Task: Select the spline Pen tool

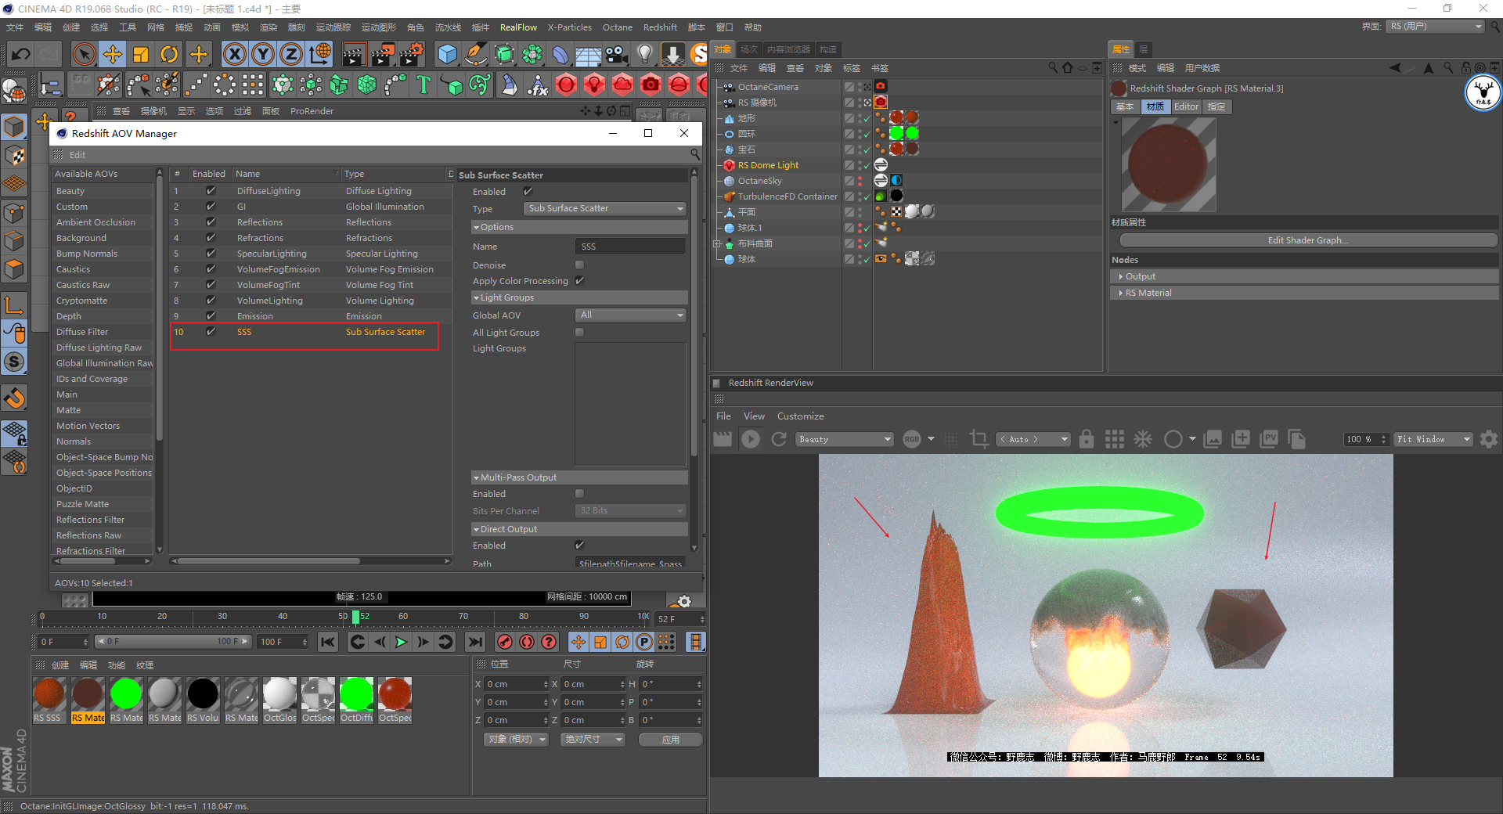Action: pos(476,54)
